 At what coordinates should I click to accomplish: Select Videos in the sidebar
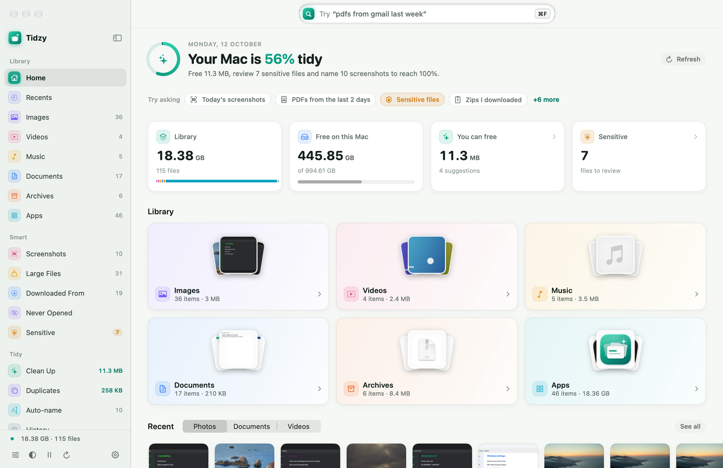(x=65, y=137)
